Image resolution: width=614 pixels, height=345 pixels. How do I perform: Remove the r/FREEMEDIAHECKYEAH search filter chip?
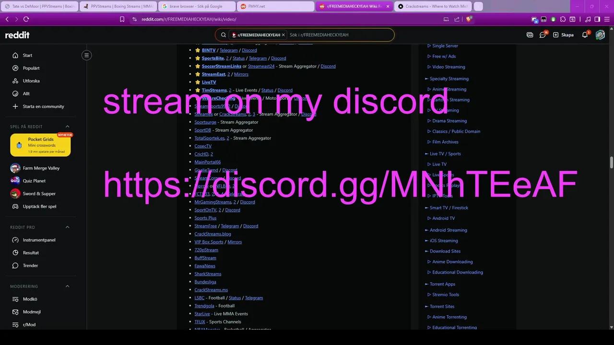click(x=283, y=34)
